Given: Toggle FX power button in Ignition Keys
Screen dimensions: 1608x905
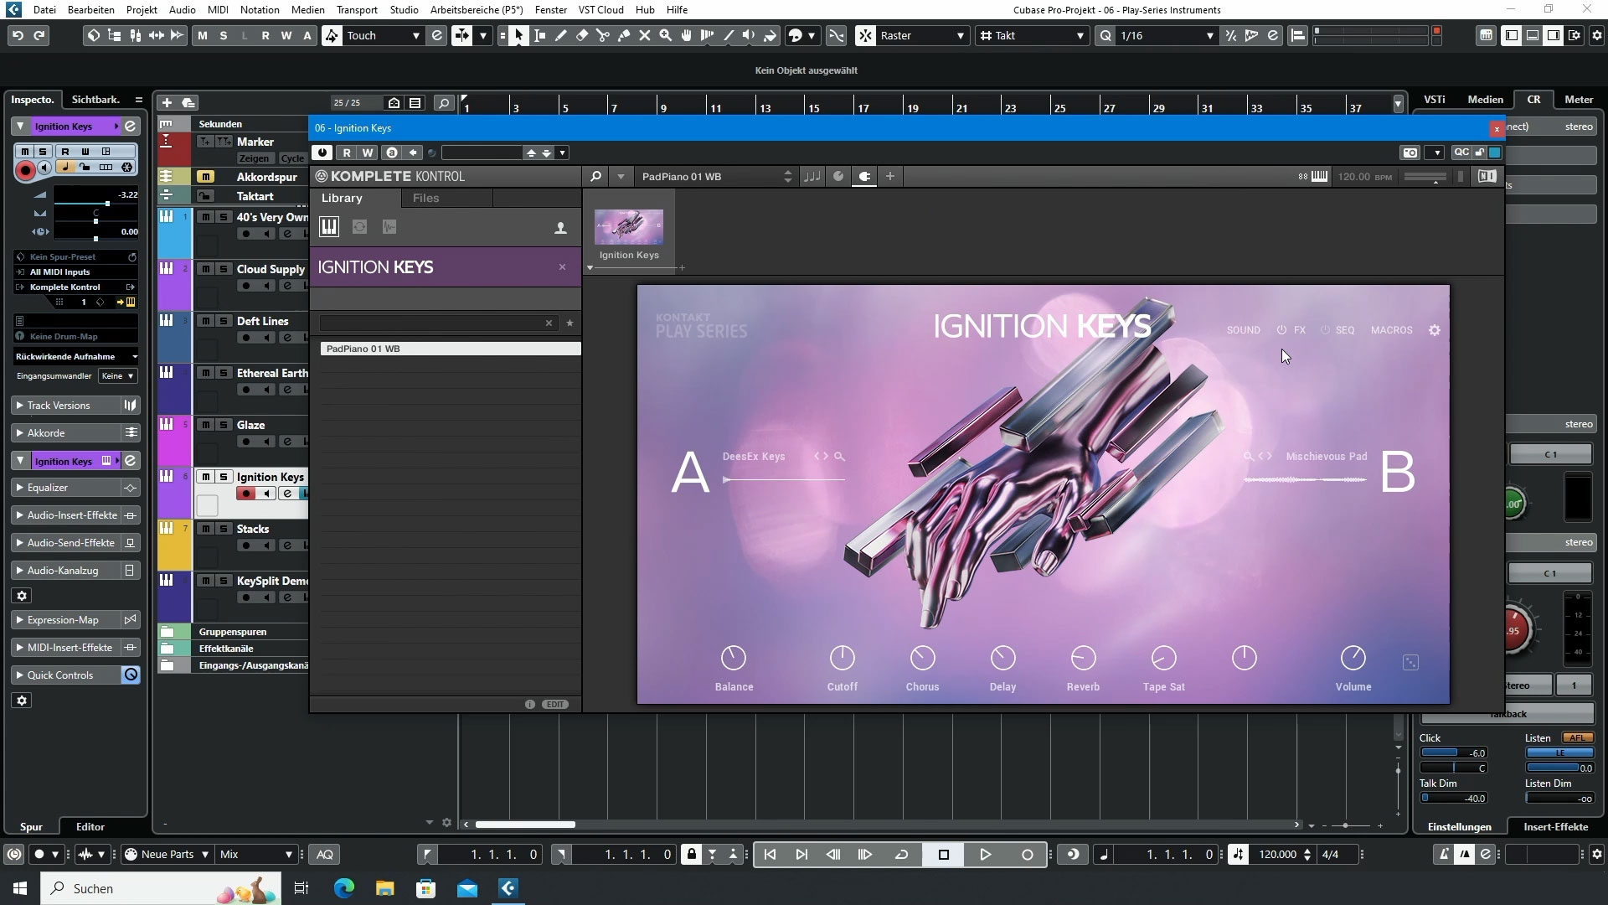Looking at the screenshot, I should [1281, 330].
